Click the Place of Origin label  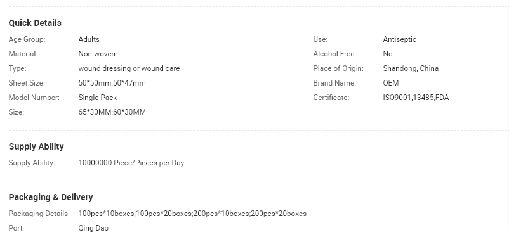(338, 68)
